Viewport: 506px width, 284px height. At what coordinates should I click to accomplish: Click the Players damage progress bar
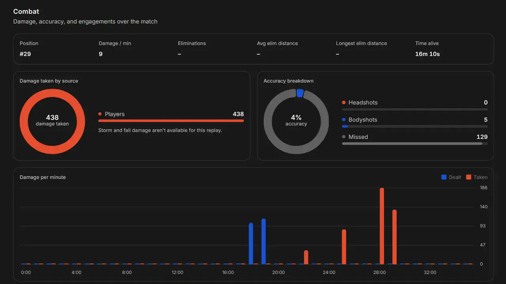click(x=171, y=121)
